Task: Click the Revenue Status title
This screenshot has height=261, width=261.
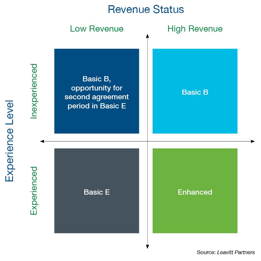Action: 146,9
